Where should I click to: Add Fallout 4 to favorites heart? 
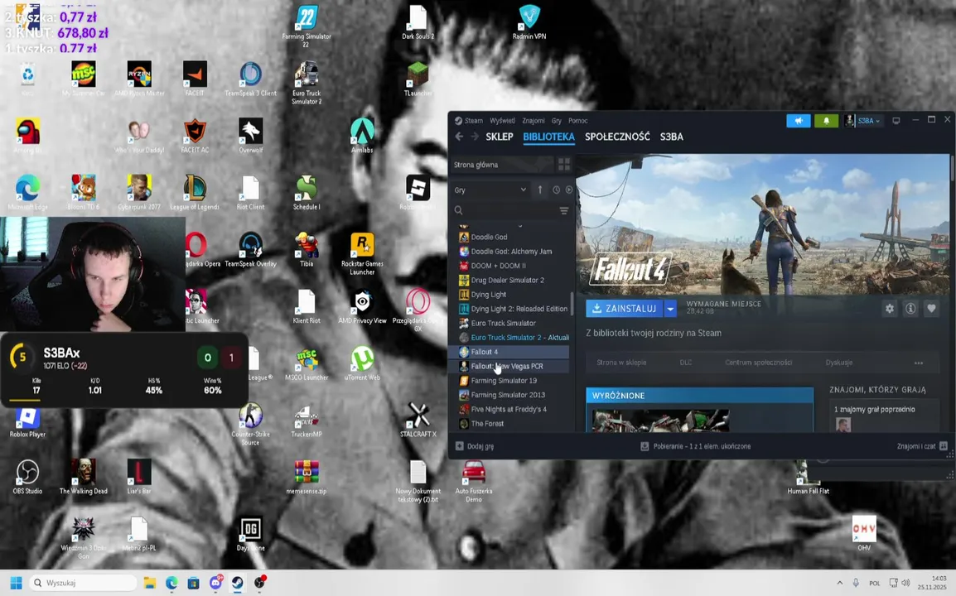pos(931,309)
